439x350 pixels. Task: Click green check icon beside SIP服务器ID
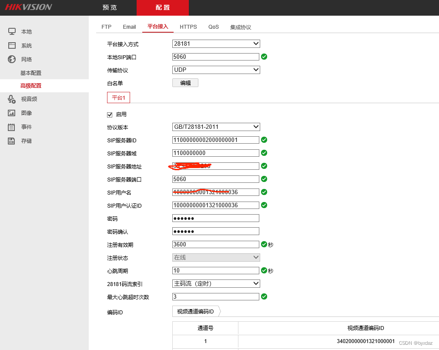[x=264, y=140]
